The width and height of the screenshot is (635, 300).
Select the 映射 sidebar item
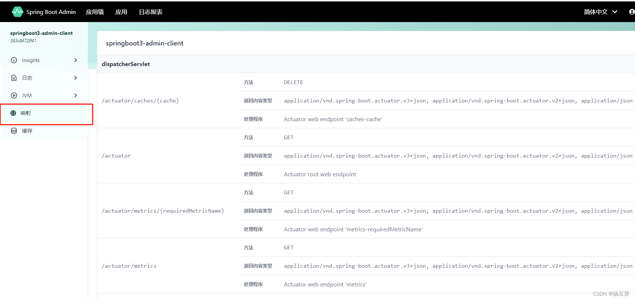pos(44,113)
